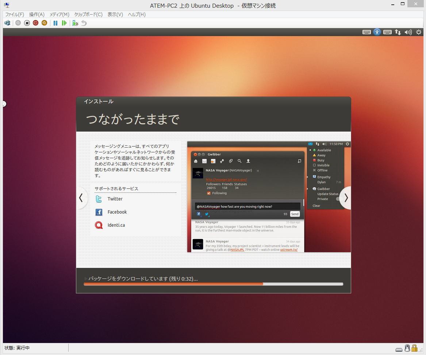Select the Facebook service label
This screenshot has width=426, height=355.
117,212
